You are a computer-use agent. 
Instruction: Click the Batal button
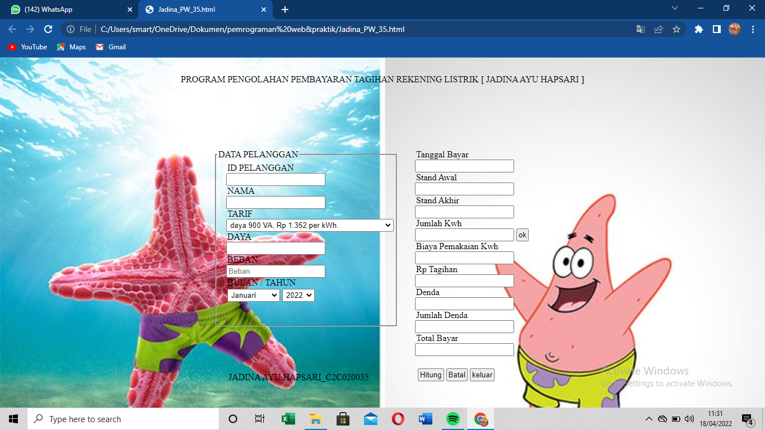(456, 375)
